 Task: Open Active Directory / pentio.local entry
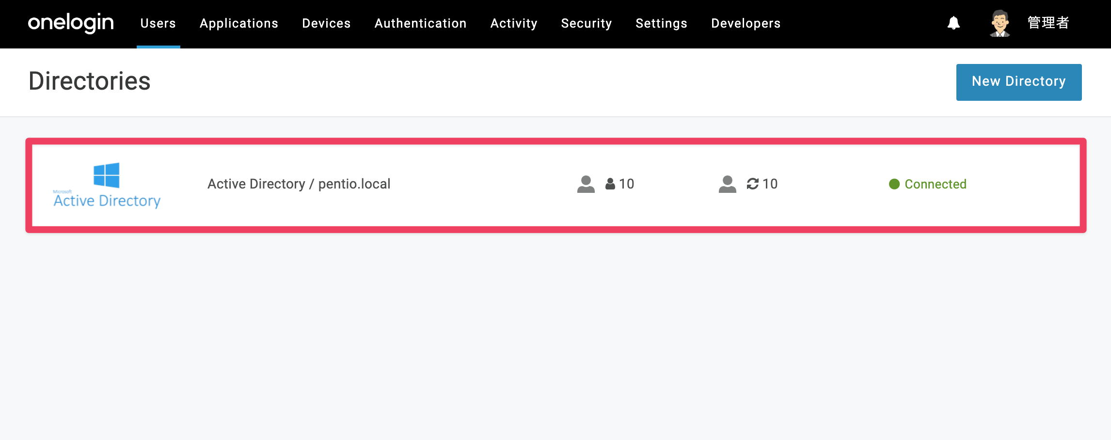pyautogui.click(x=299, y=184)
